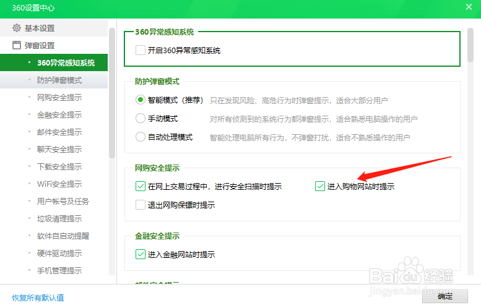
Task: Open the 弹窗设置 category
Action: point(54,45)
